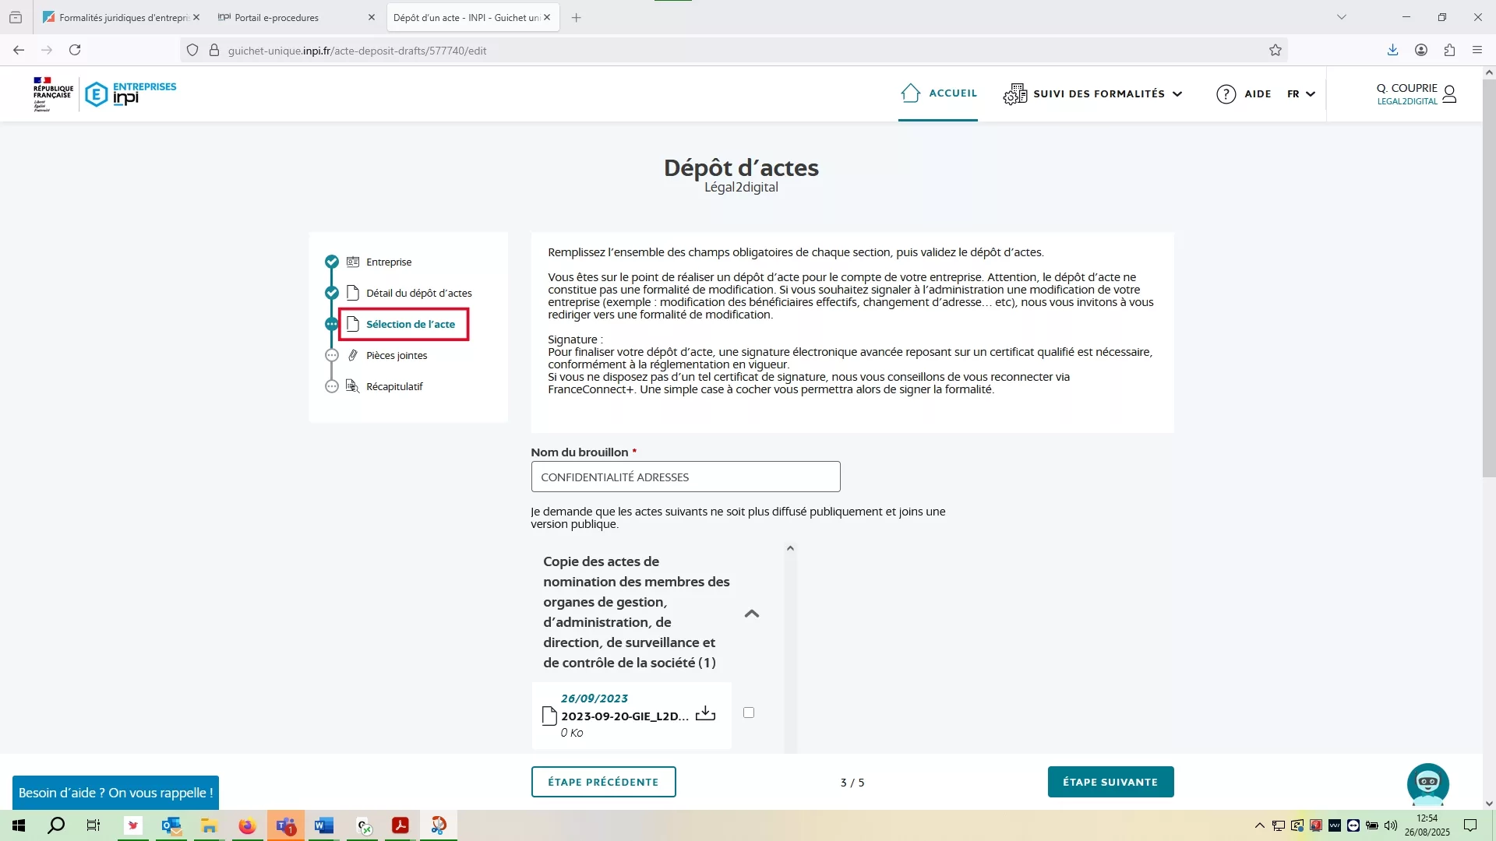Viewport: 1496px width, 841px height.
Task: Go to Accueil menu item
Action: tap(938, 93)
